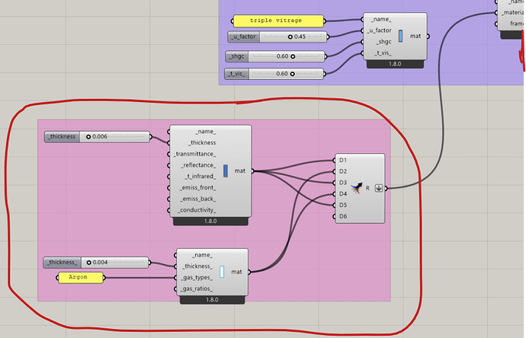
Task: Click the _emiss_front_ input on glass material
Action: pyautogui.click(x=197, y=187)
